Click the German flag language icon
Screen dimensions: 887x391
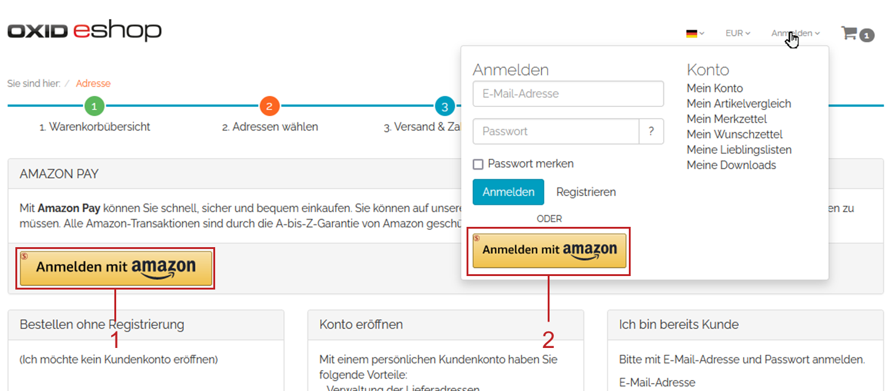pos(692,33)
